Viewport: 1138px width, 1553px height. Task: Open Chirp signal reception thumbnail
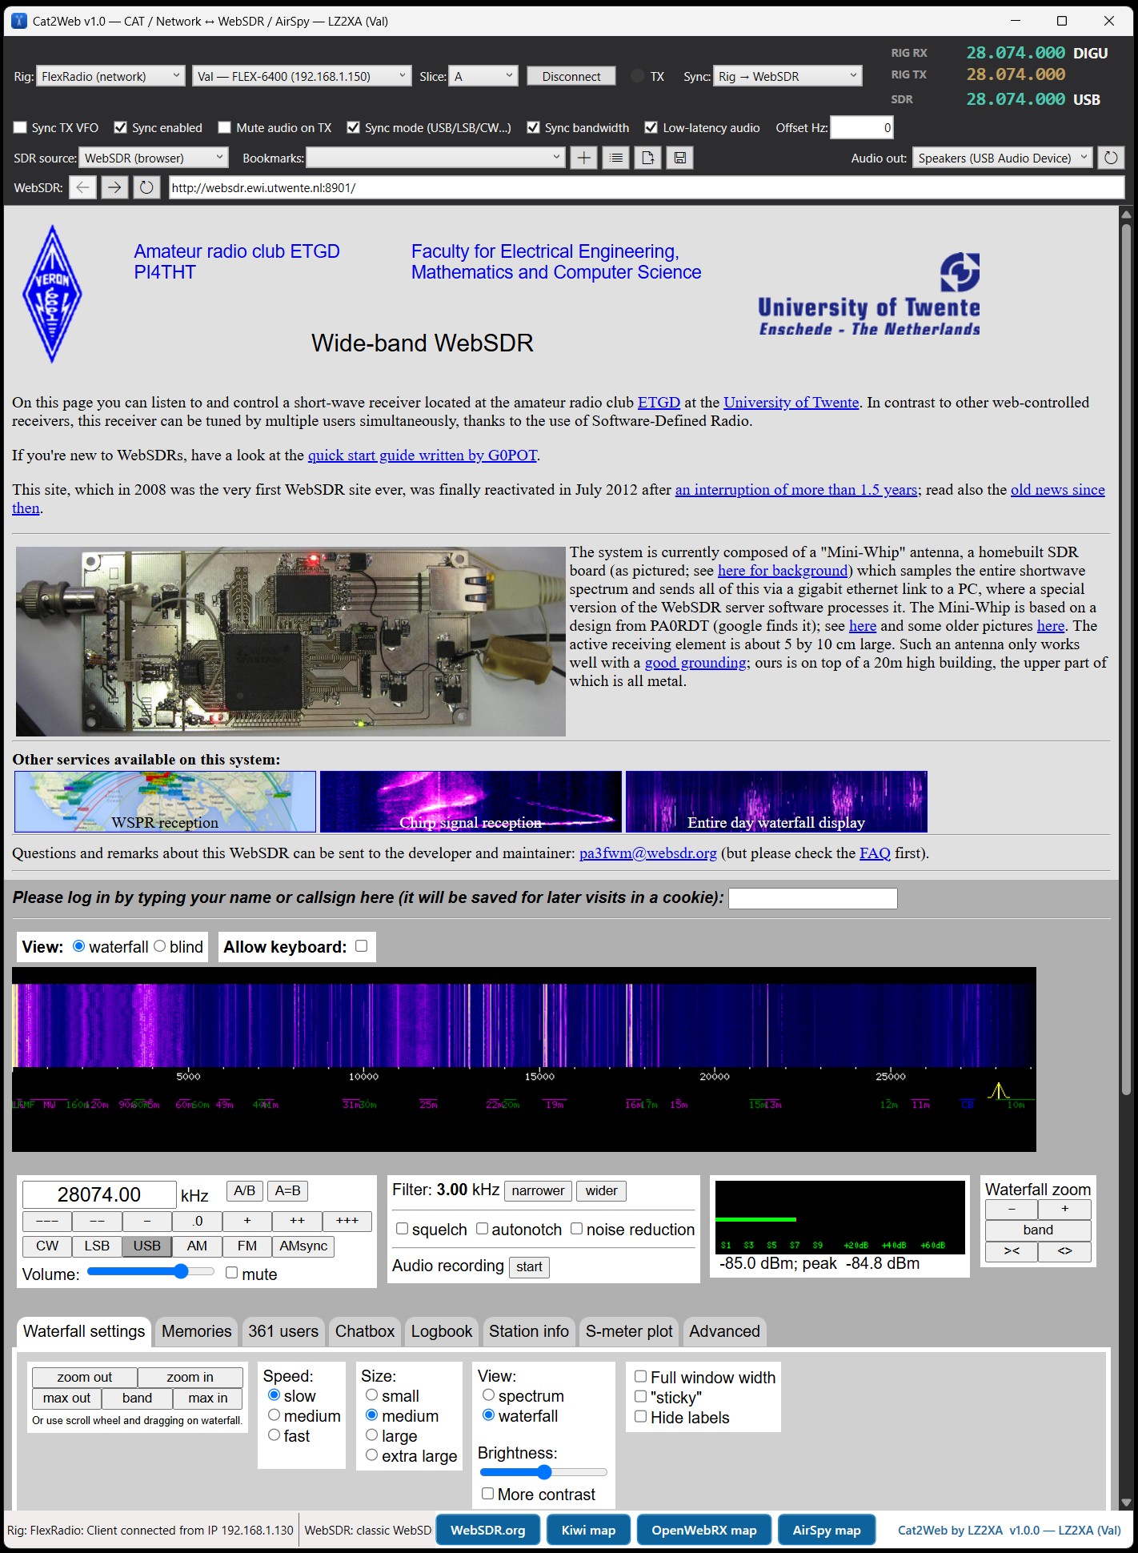tap(471, 801)
